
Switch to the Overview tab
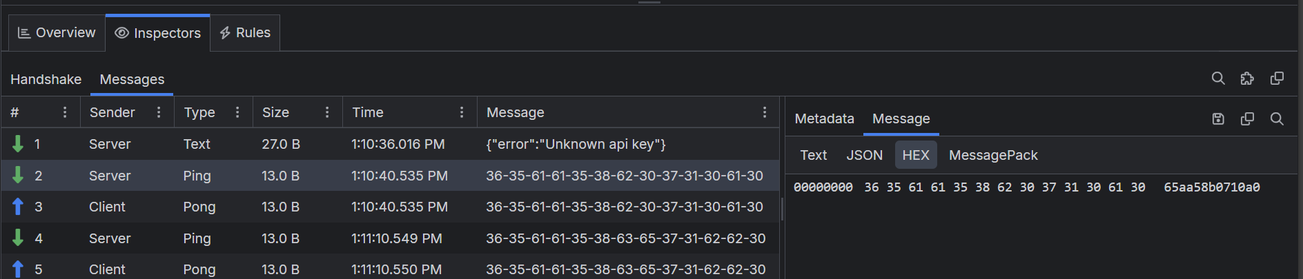point(57,33)
